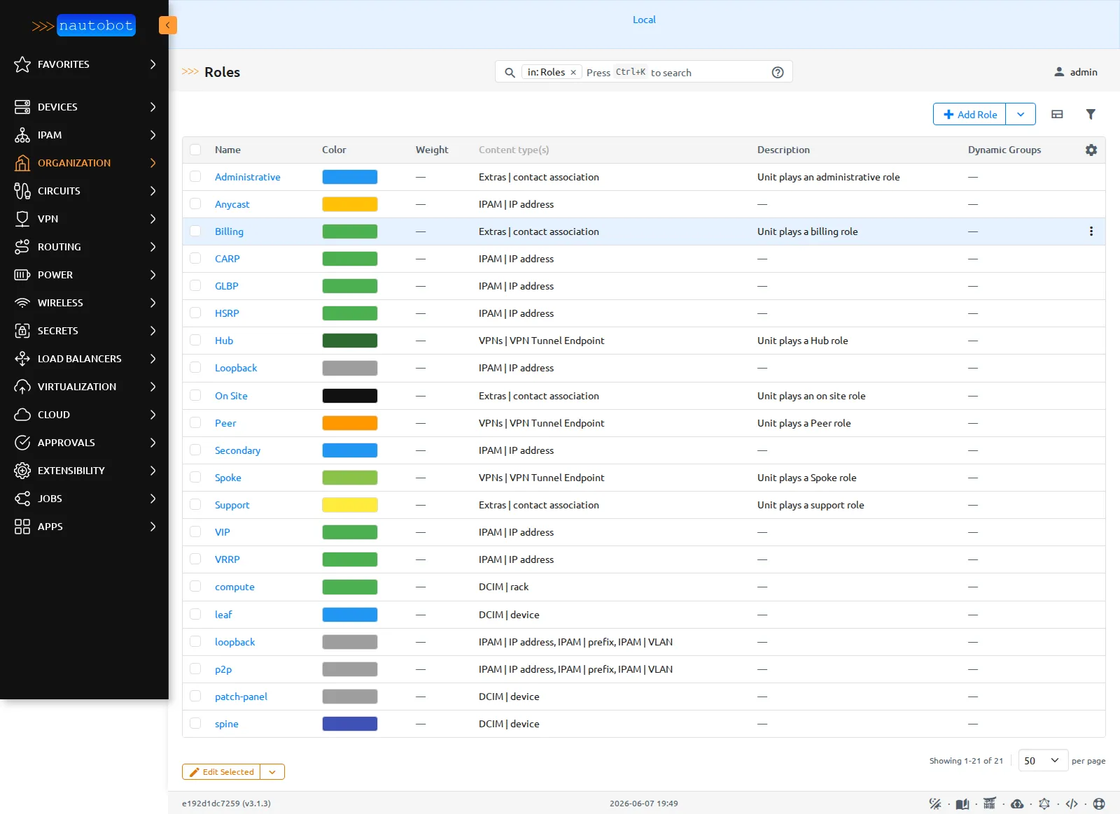Check the Administrative role checkbox

coord(195,177)
